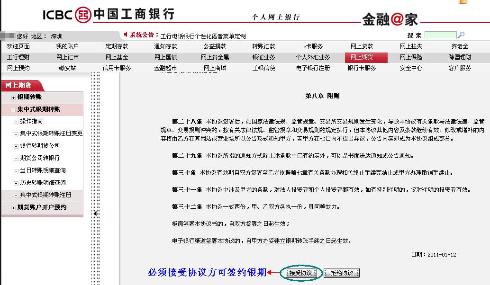Open 历史转账明细查询

tap(43, 182)
